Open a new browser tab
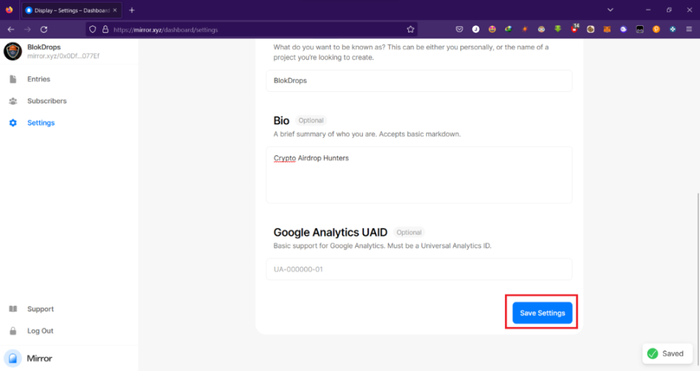The width and height of the screenshot is (700, 371). coord(132,10)
